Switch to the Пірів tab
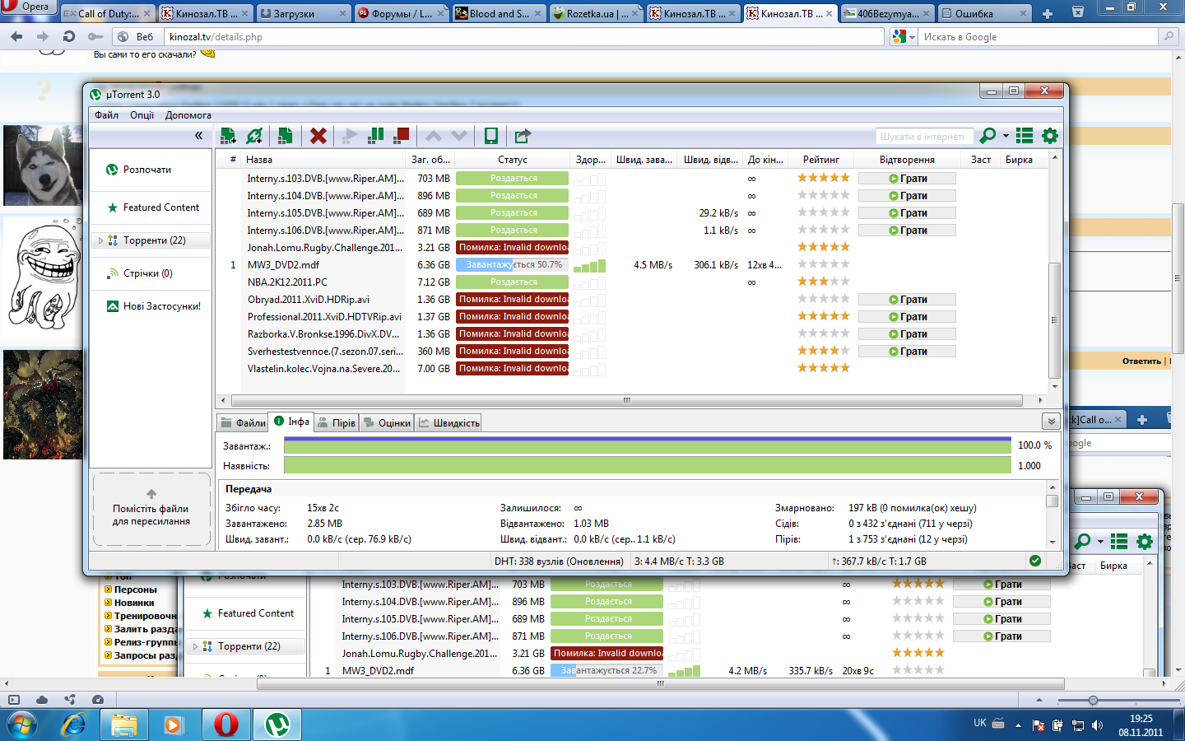This screenshot has width=1185, height=741. 336,422
